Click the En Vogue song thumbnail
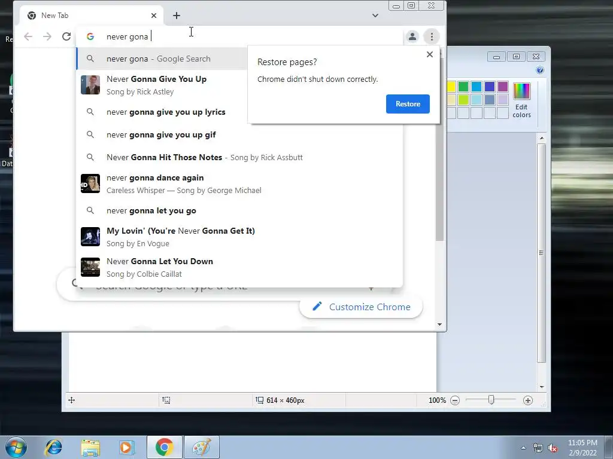This screenshot has width=613, height=459. 90,237
